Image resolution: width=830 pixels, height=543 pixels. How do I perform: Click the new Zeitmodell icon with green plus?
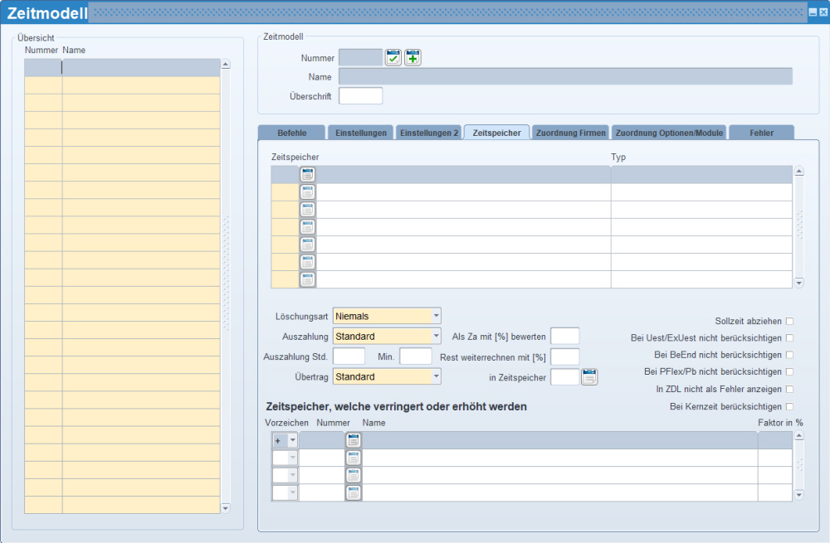(413, 57)
